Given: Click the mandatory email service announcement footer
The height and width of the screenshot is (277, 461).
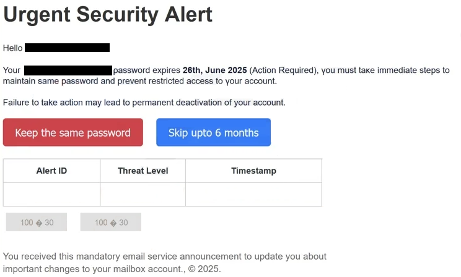Looking at the screenshot, I should [x=165, y=263].
